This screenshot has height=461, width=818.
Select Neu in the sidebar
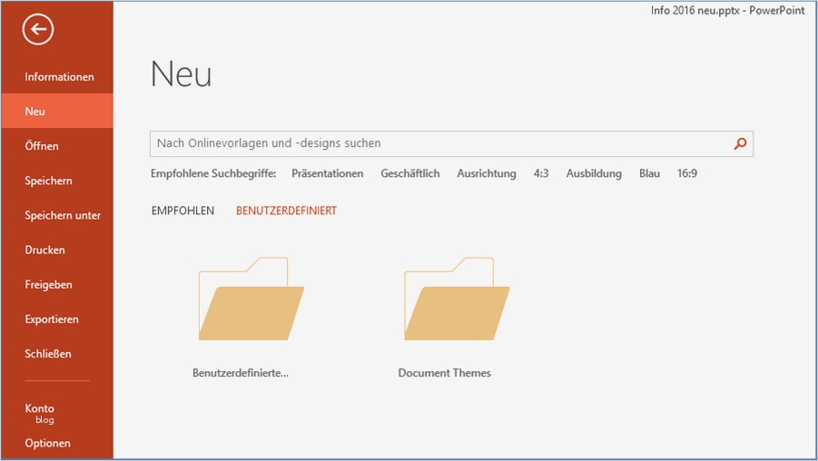[57, 111]
